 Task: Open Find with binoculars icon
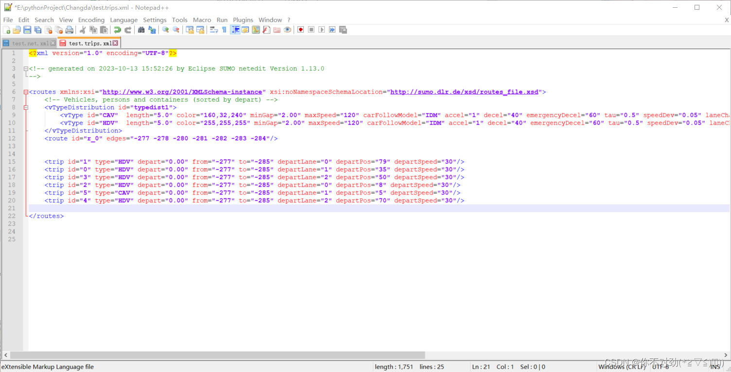141,30
